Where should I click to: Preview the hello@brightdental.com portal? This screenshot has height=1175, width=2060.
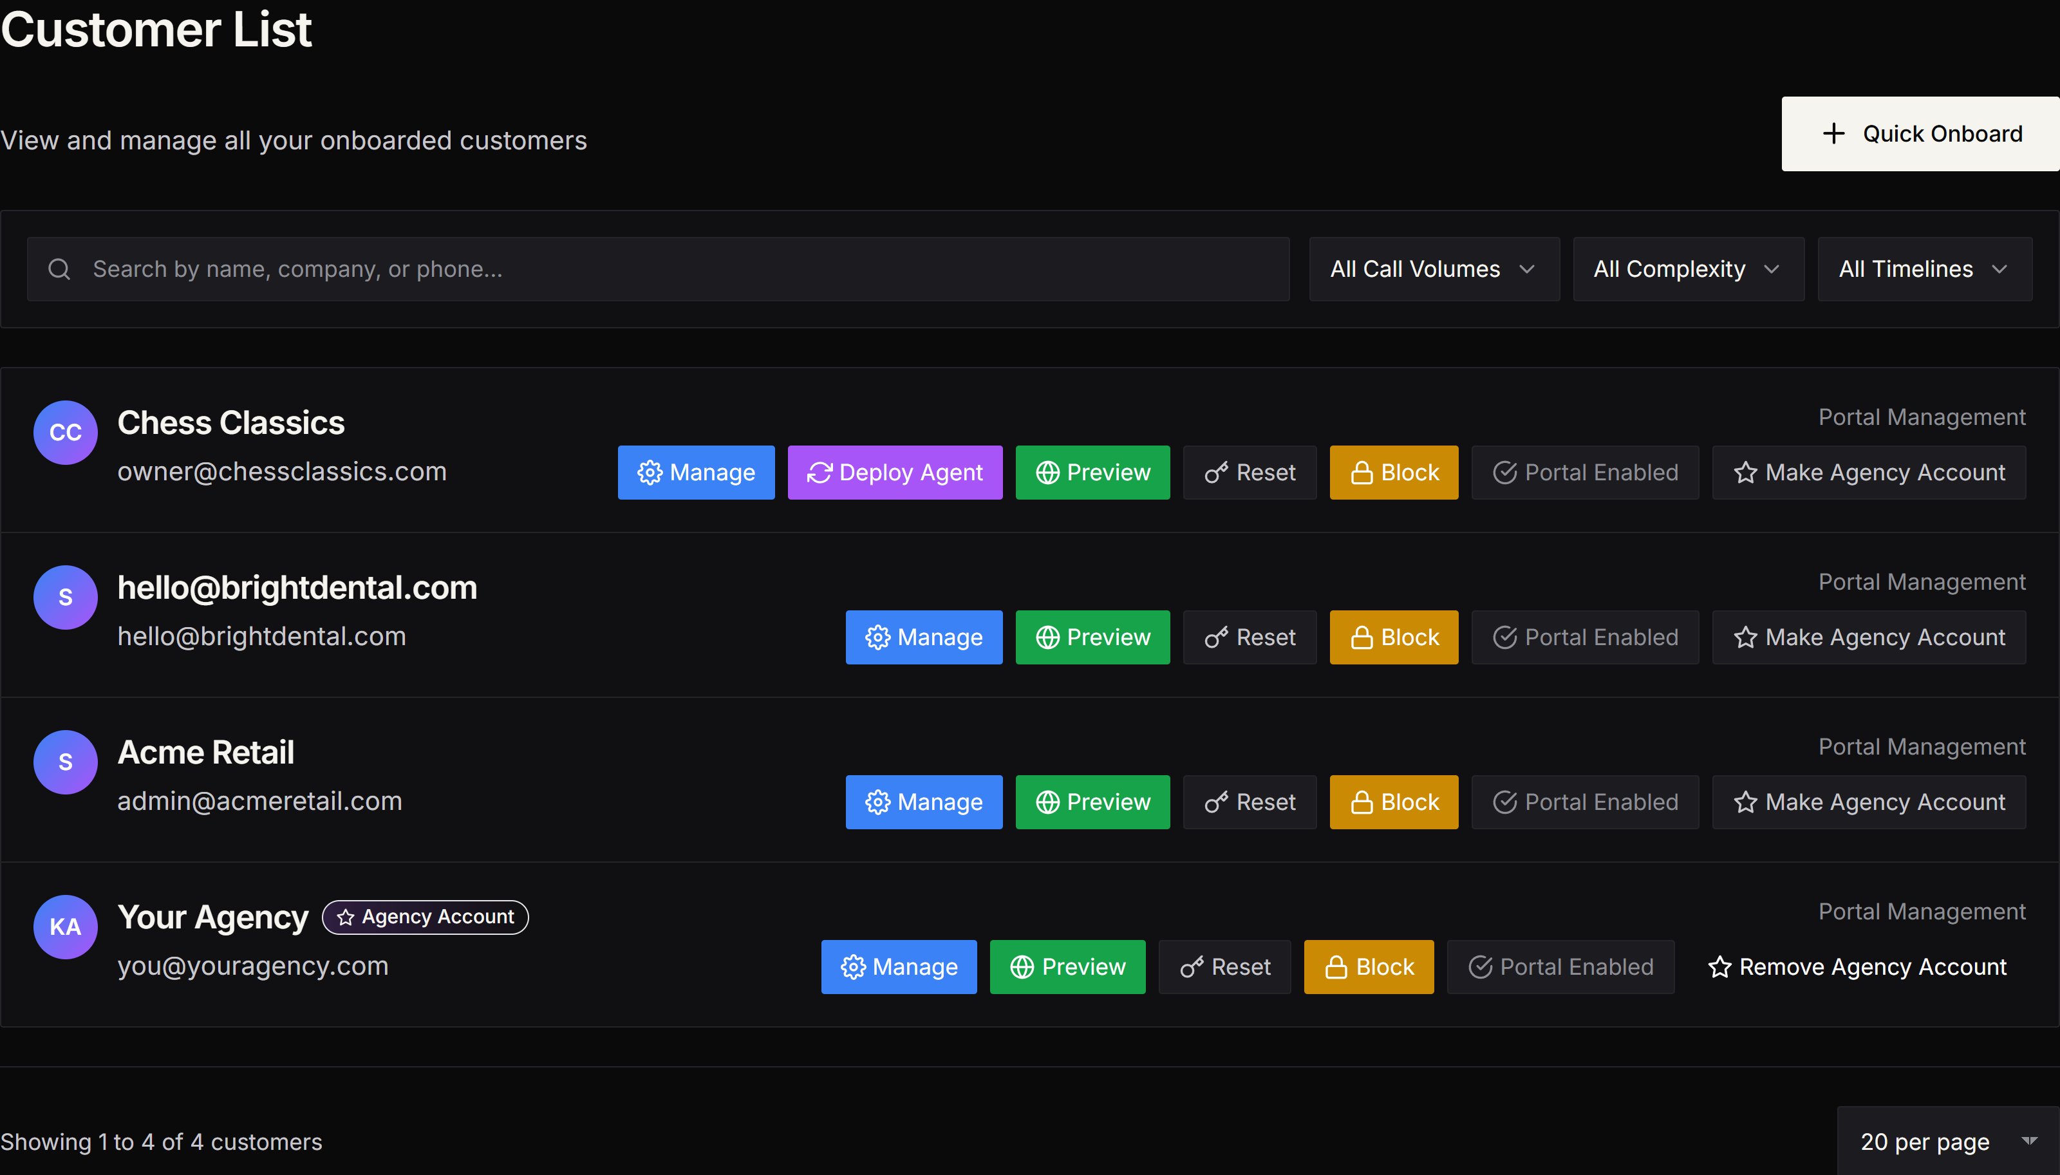pos(1092,637)
